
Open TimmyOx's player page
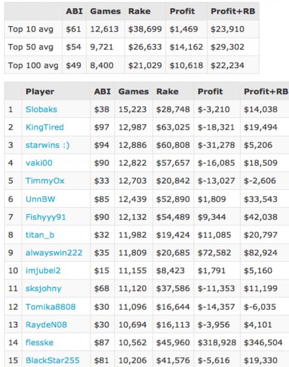pos(45,181)
